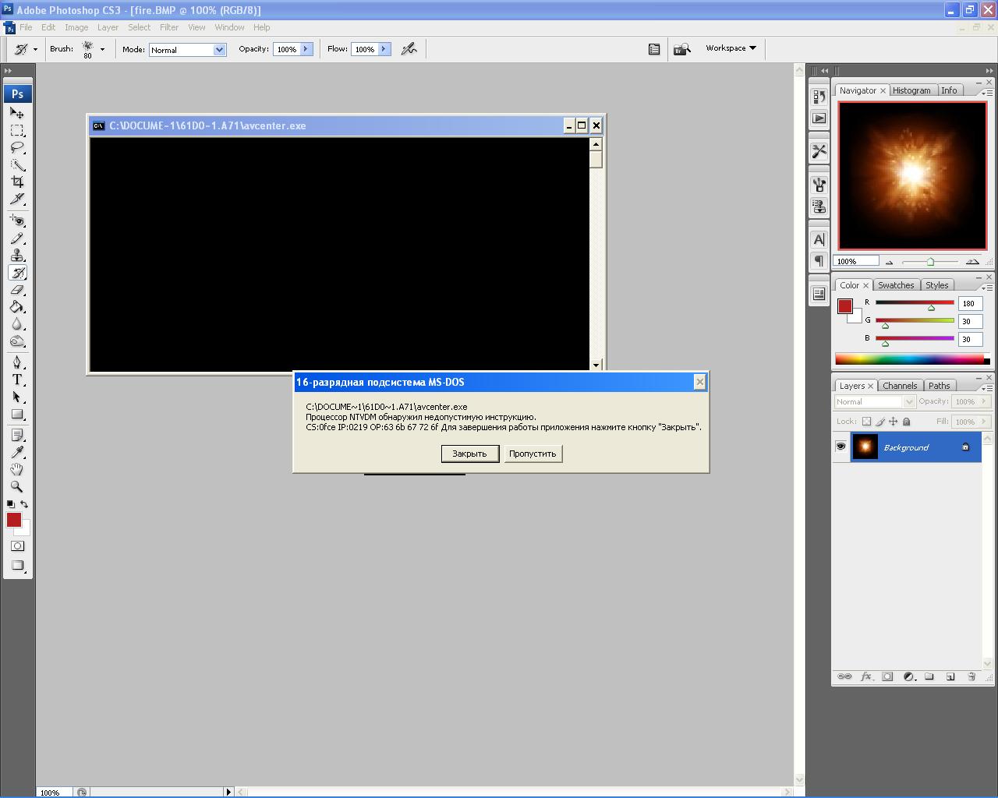Open the Opacity slider arrow
Screen dimensions: 998x798
tap(306, 49)
